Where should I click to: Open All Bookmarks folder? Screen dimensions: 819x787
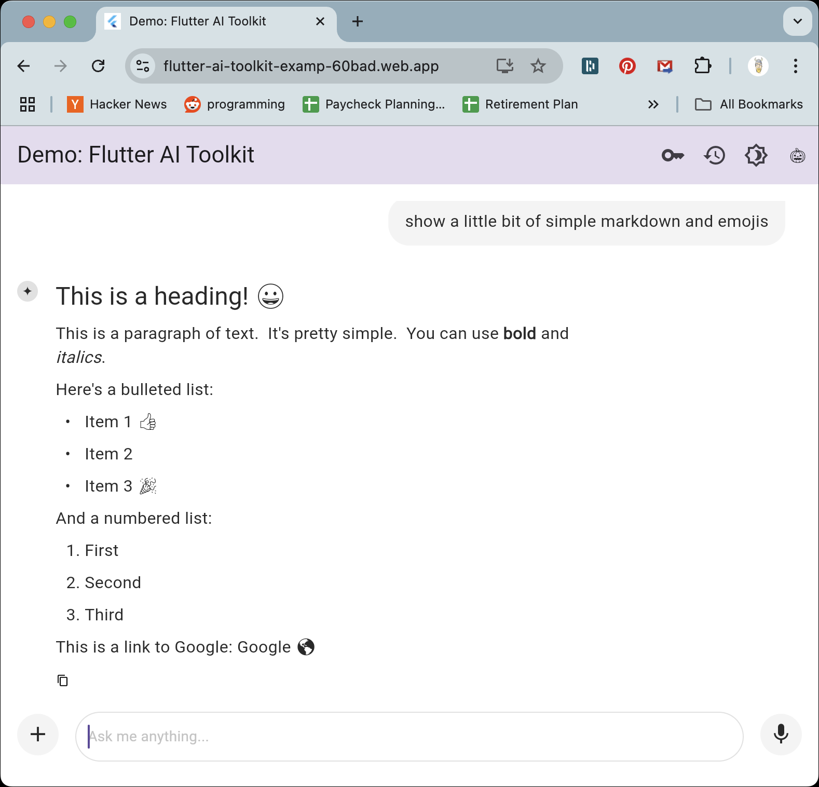point(749,104)
